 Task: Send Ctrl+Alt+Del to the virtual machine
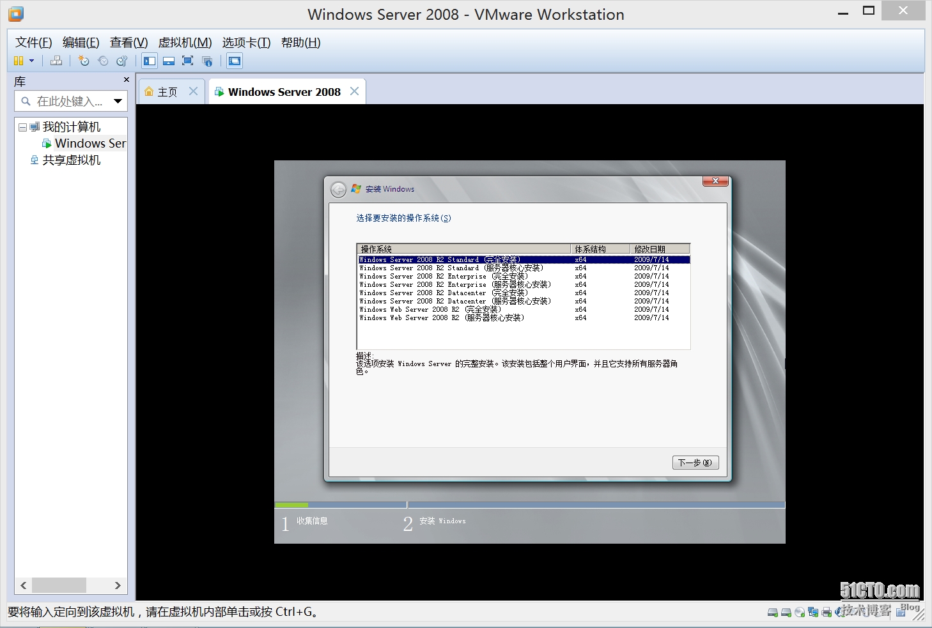(x=56, y=61)
